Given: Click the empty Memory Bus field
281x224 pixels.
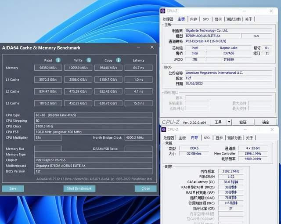Looking at the screenshot, I should coord(48,149).
